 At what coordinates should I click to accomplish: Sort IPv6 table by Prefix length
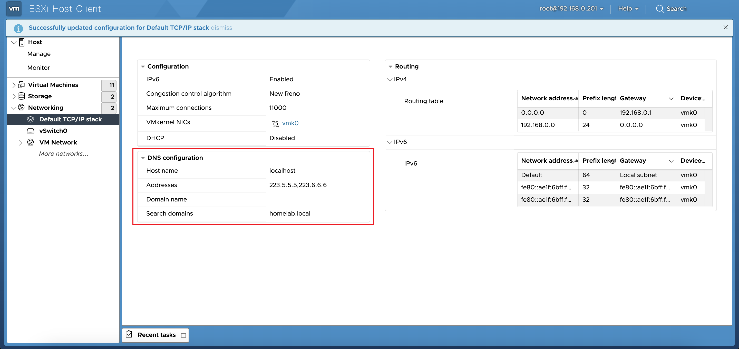click(x=597, y=161)
